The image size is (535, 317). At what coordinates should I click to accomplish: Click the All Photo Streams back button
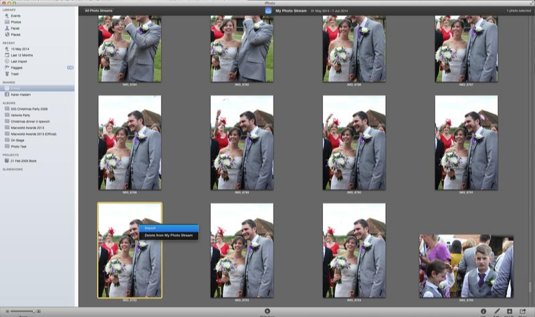[x=98, y=11]
